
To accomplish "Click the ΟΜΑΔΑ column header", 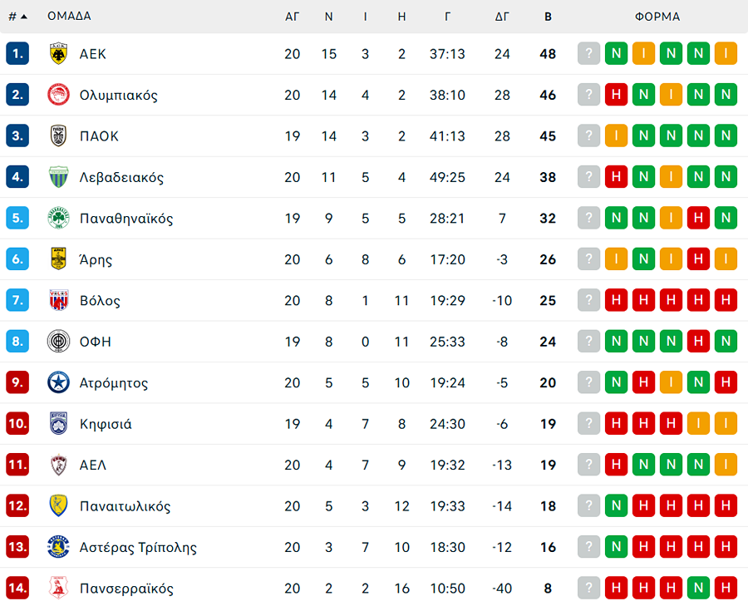I will click(x=69, y=17).
